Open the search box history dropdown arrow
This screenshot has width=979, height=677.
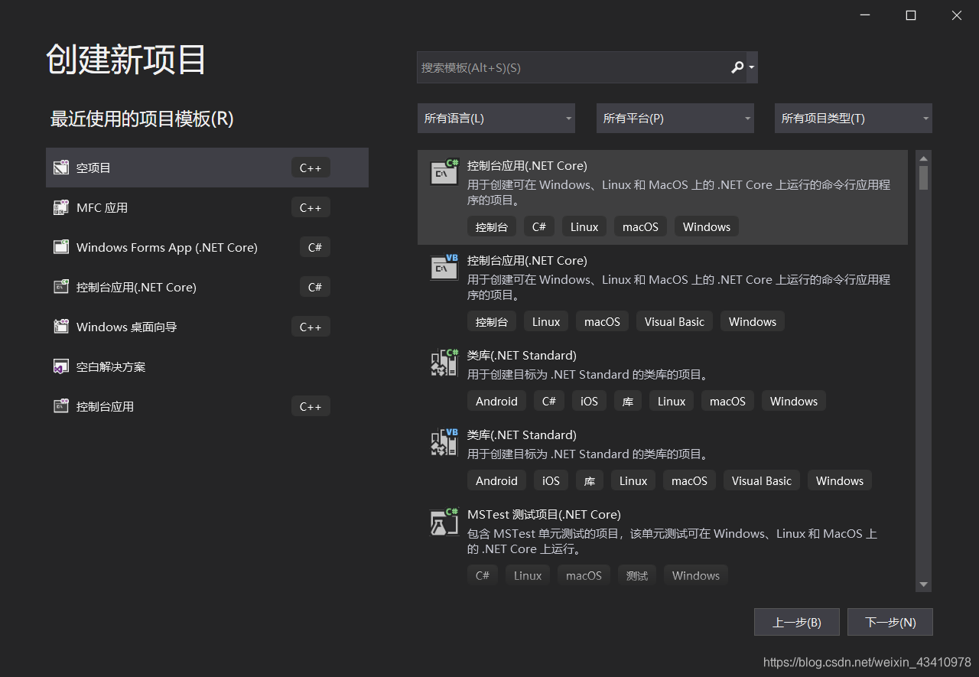(x=752, y=67)
